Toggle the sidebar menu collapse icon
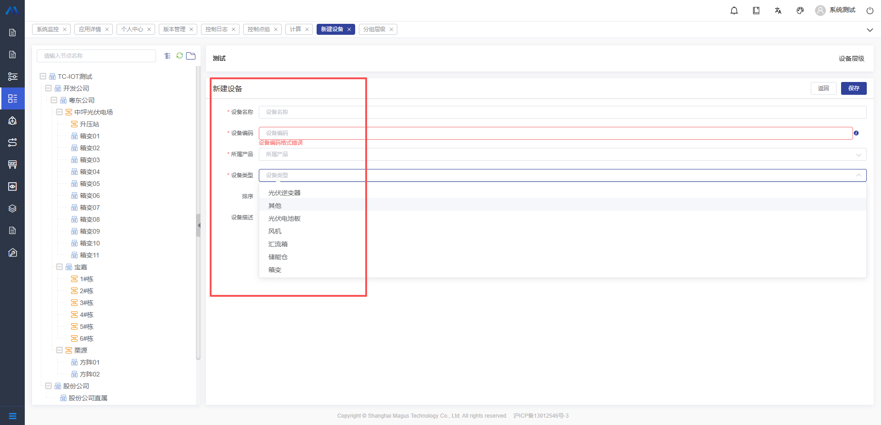Image resolution: width=881 pixels, height=425 pixels. (x=12, y=416)
